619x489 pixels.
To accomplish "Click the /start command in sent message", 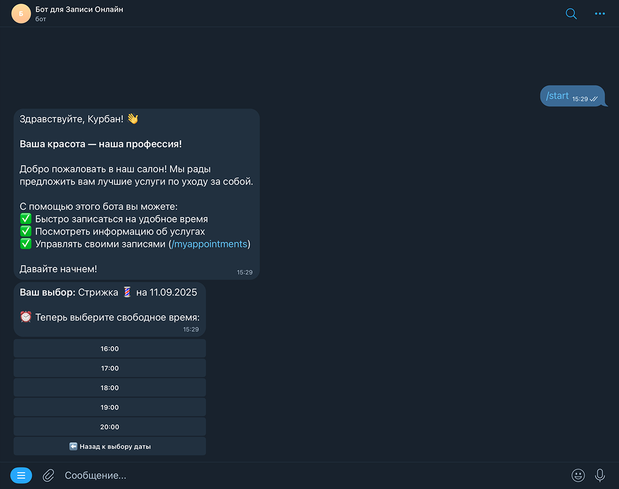I will coord(557,96).
